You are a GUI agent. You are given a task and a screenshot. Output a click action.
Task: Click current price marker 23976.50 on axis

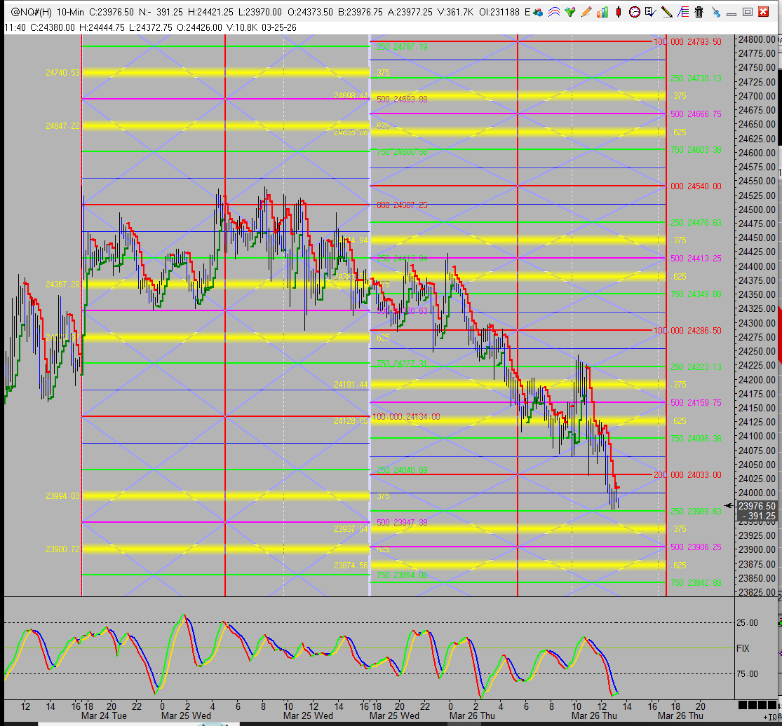[757, 506]
